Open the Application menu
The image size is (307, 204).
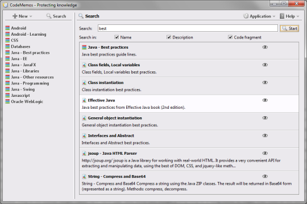(x=259, y=16)
